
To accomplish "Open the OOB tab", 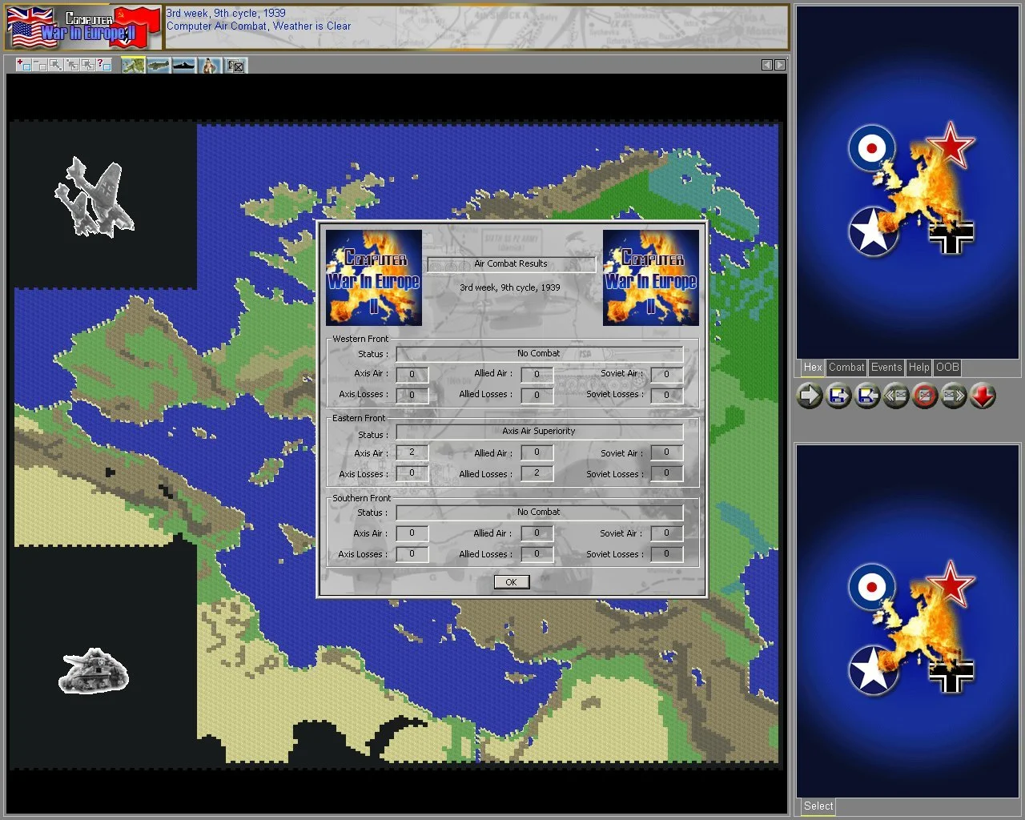I will (x=947, y=368).
